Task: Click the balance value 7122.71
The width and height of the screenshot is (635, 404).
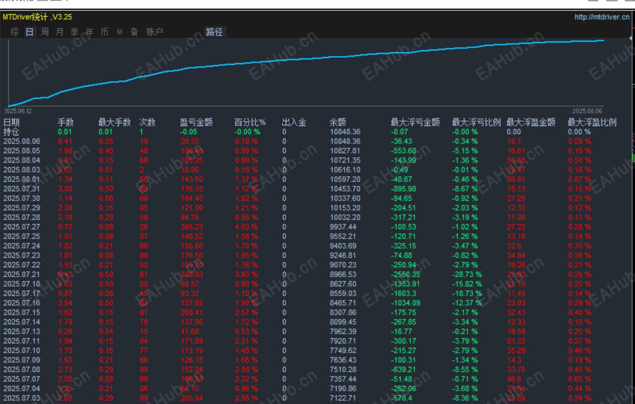Action: coord(343,398)
